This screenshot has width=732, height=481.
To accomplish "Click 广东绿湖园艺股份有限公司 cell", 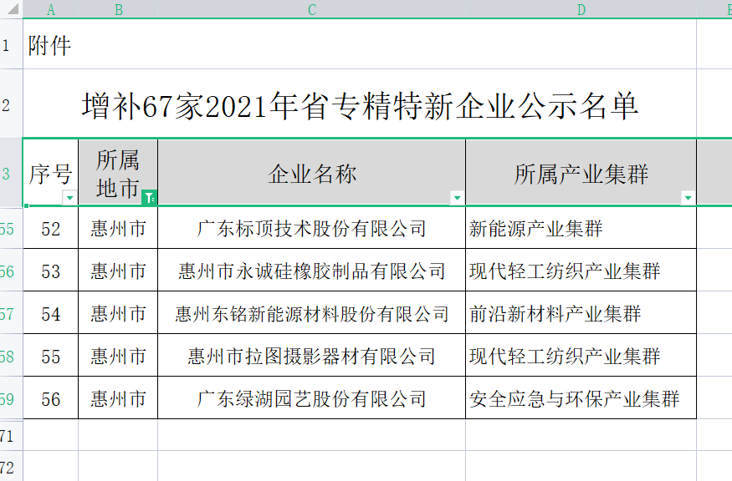I will pyautogui.click(x=312, y=398).
